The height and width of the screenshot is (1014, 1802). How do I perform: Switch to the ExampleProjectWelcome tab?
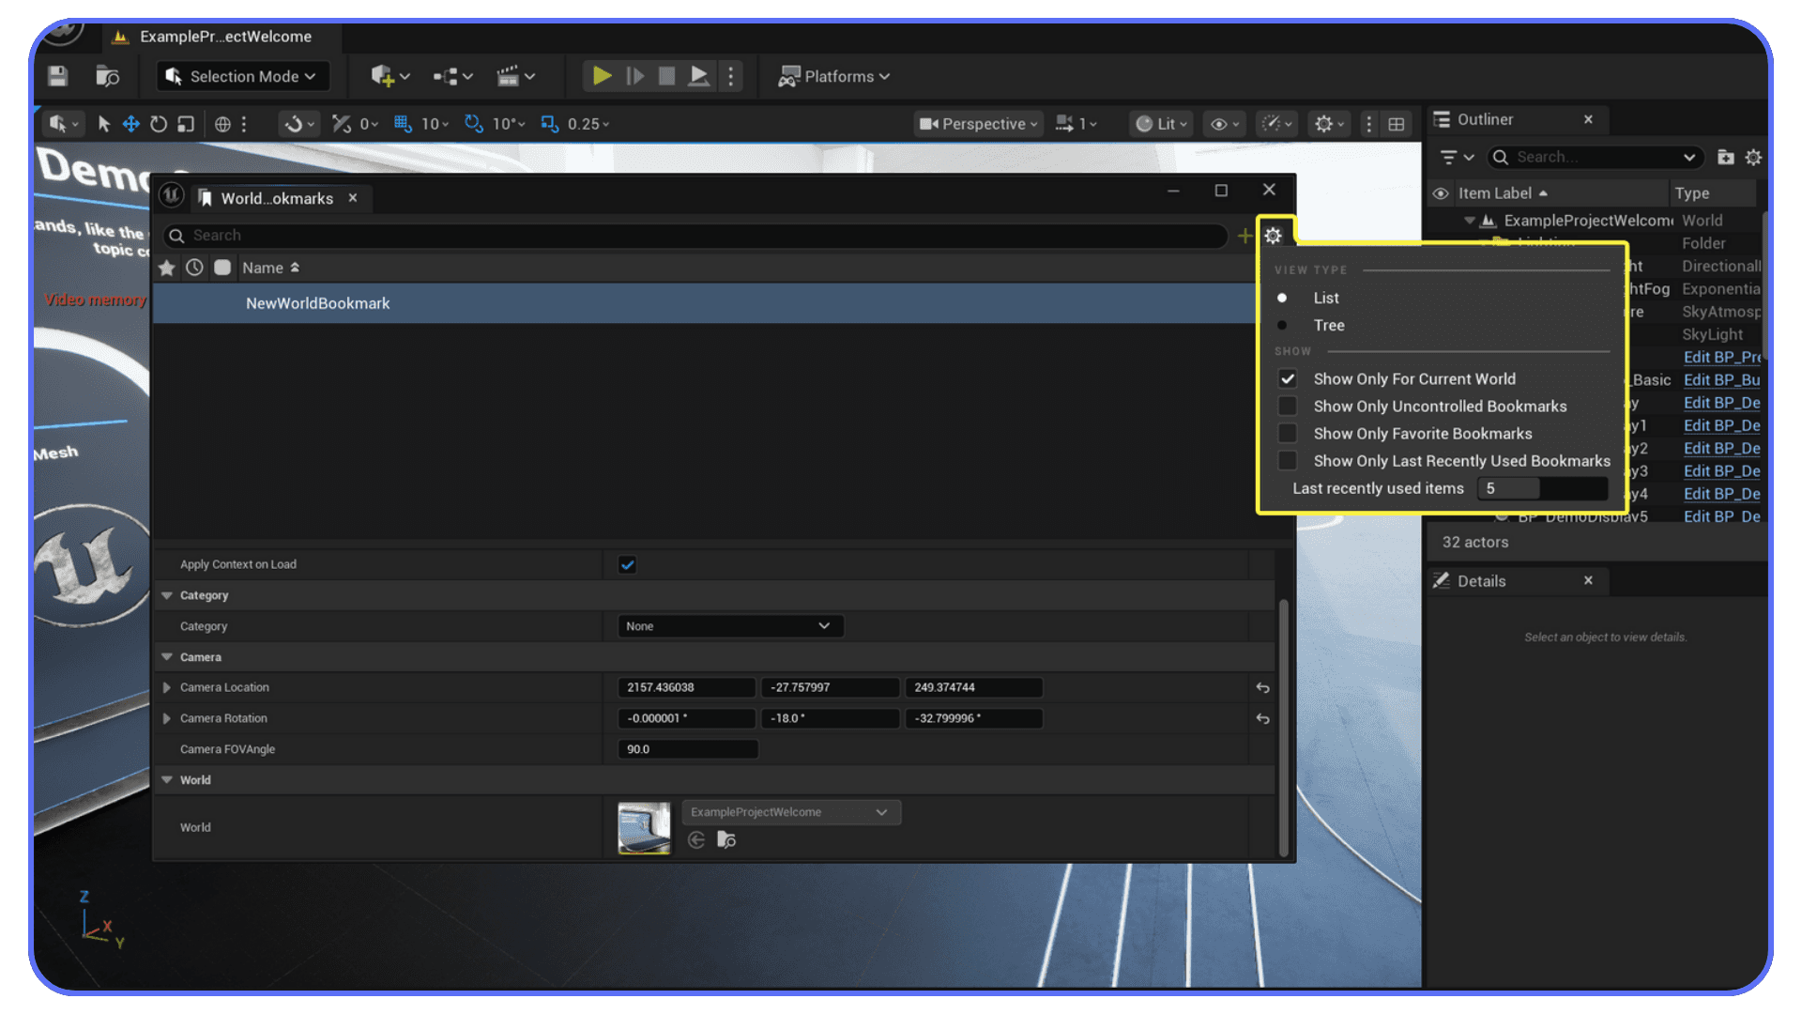(x=223, y=37)
